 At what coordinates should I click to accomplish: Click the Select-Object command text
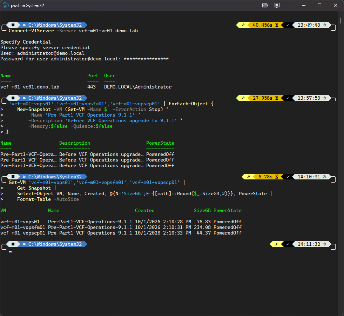(35, 194)
